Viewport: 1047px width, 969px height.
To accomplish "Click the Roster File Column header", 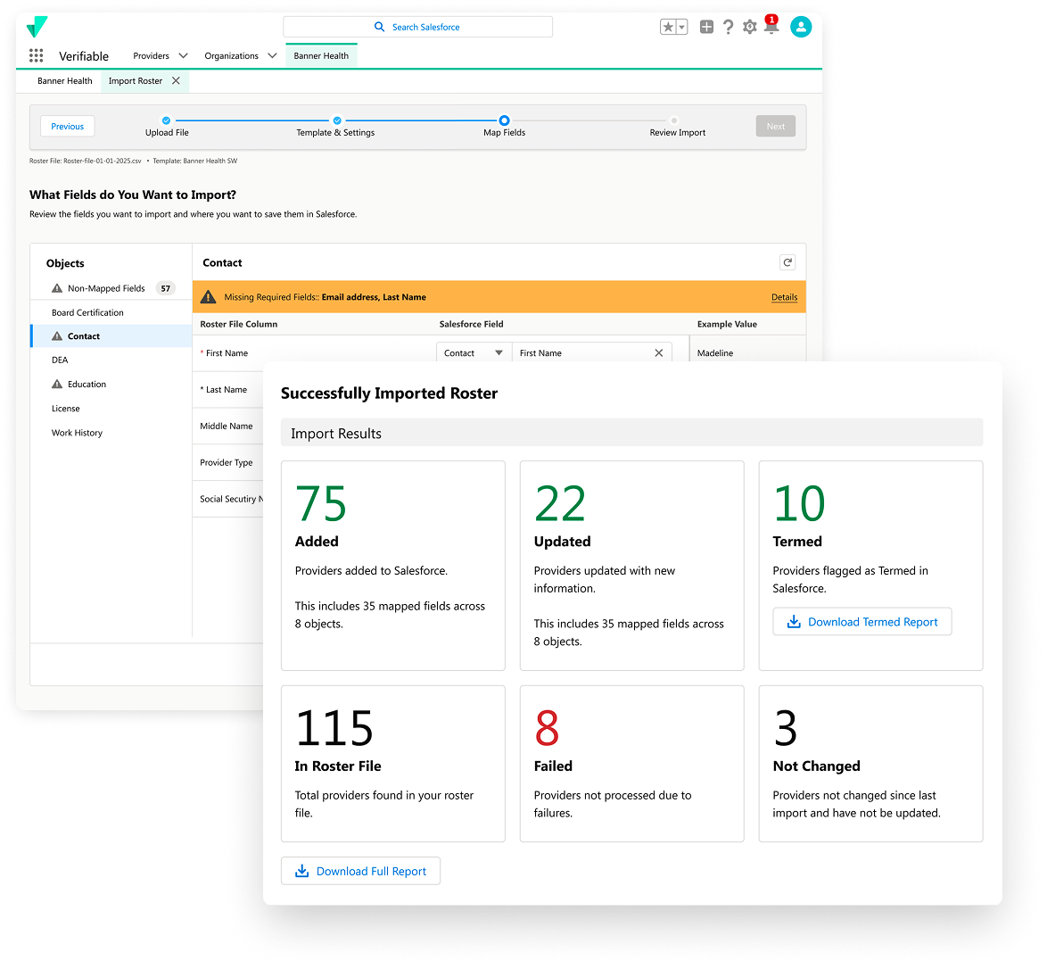I will click(238, 324).
